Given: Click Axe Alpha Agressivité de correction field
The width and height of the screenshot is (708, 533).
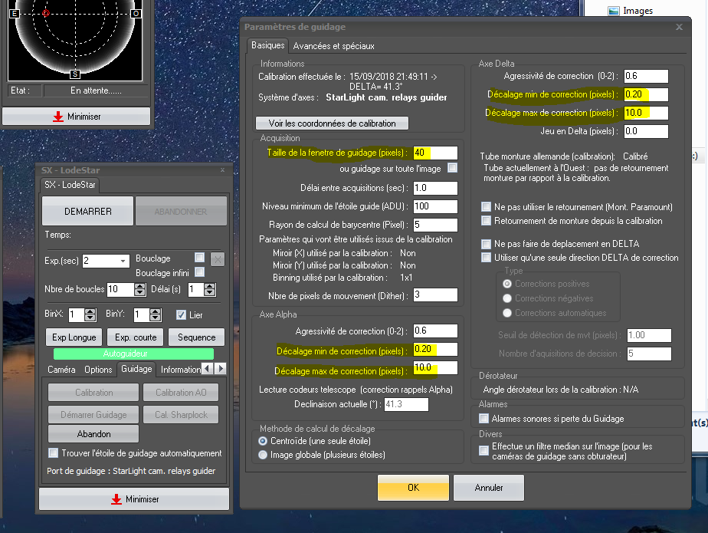Looking at the screenshot, I should [x=435, y=331].
